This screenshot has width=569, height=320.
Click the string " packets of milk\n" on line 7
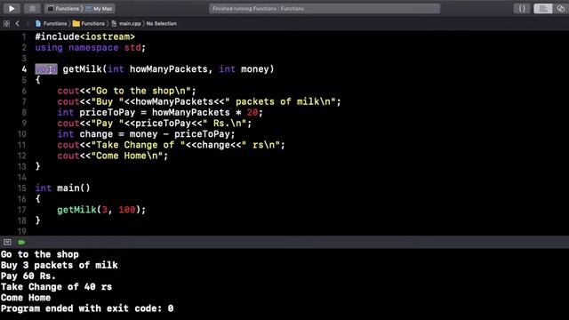(280, 101)
